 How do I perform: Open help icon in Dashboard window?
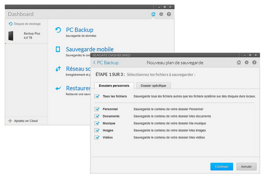coord(169,14)
